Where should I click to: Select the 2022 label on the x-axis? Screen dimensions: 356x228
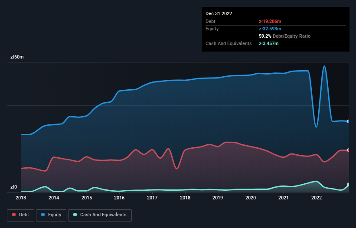317,198
